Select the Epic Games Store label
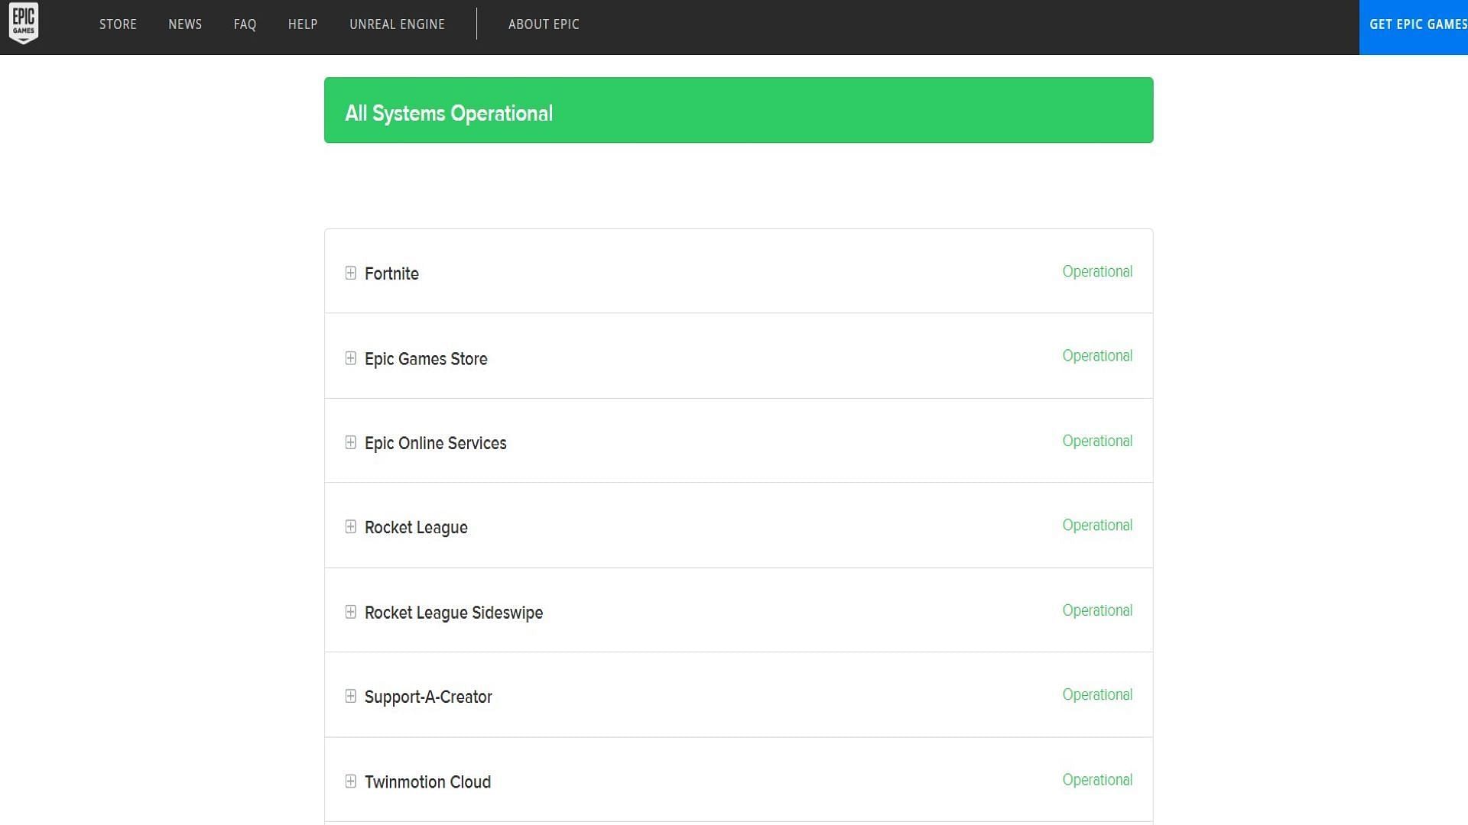Screen dimensions: 1468x825 [x=426, y=359]
